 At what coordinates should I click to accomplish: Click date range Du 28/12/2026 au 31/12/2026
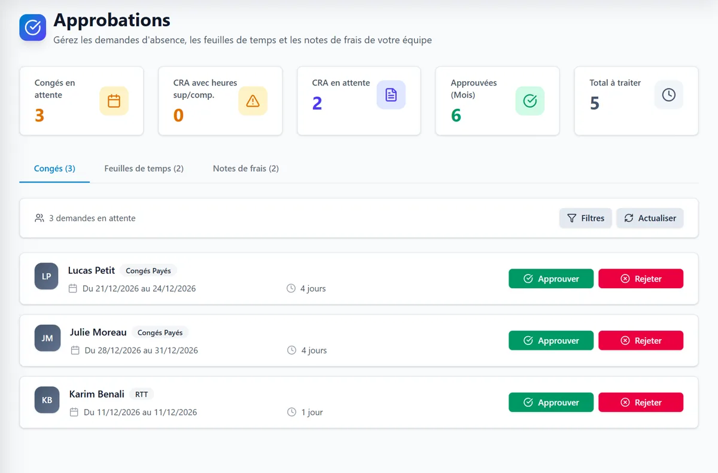click(141, 350)
